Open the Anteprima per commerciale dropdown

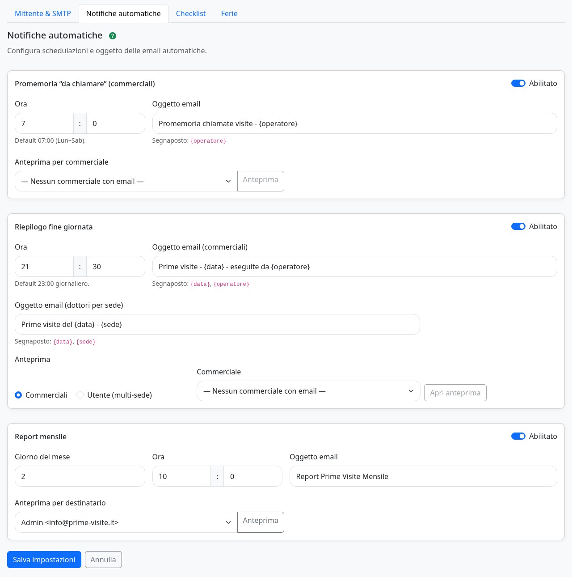tap(126, 181)
